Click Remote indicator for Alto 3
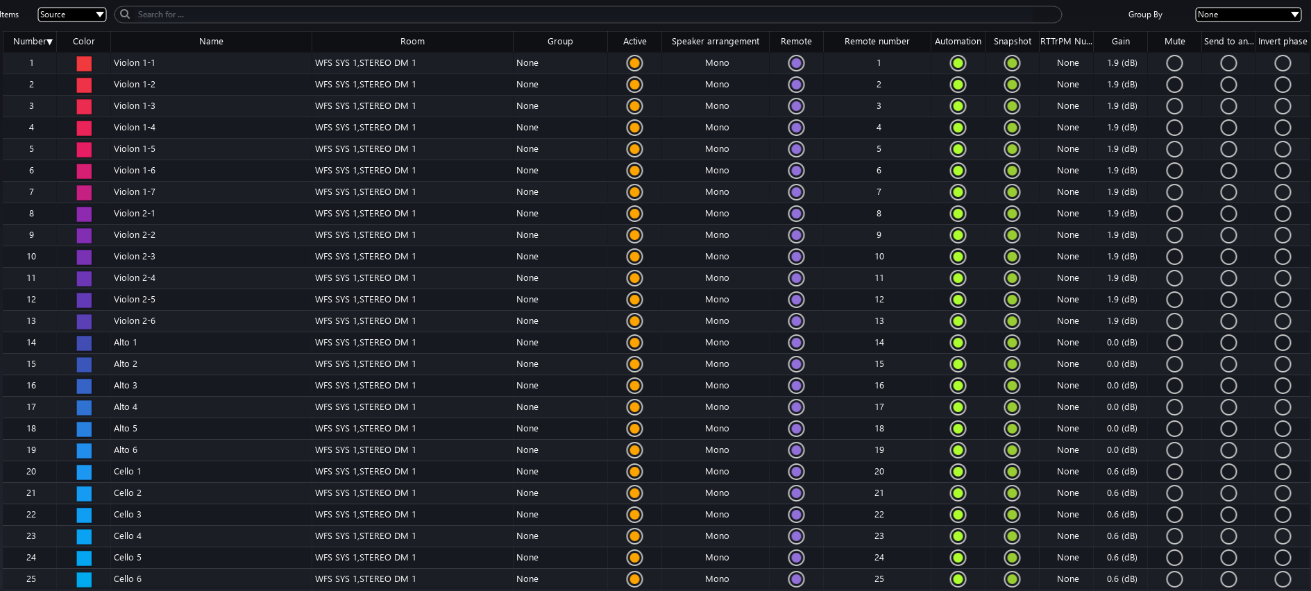The width and height of the screenshot is (1311, 591). pos(796,386)
